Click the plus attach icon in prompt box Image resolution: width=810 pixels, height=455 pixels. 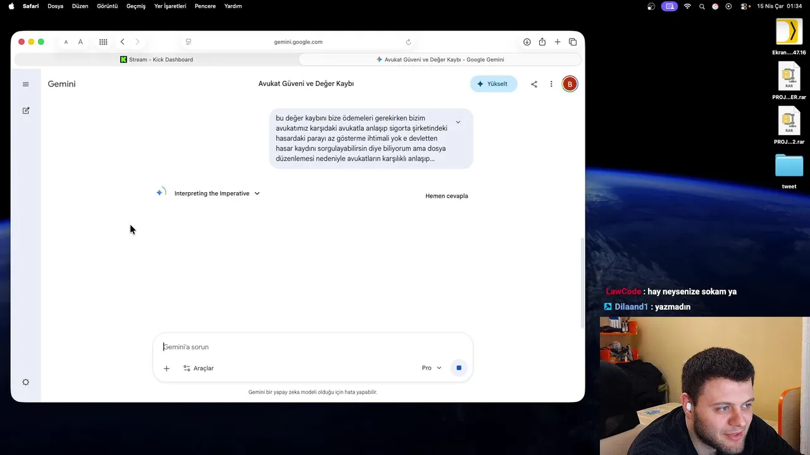[166, 368]
